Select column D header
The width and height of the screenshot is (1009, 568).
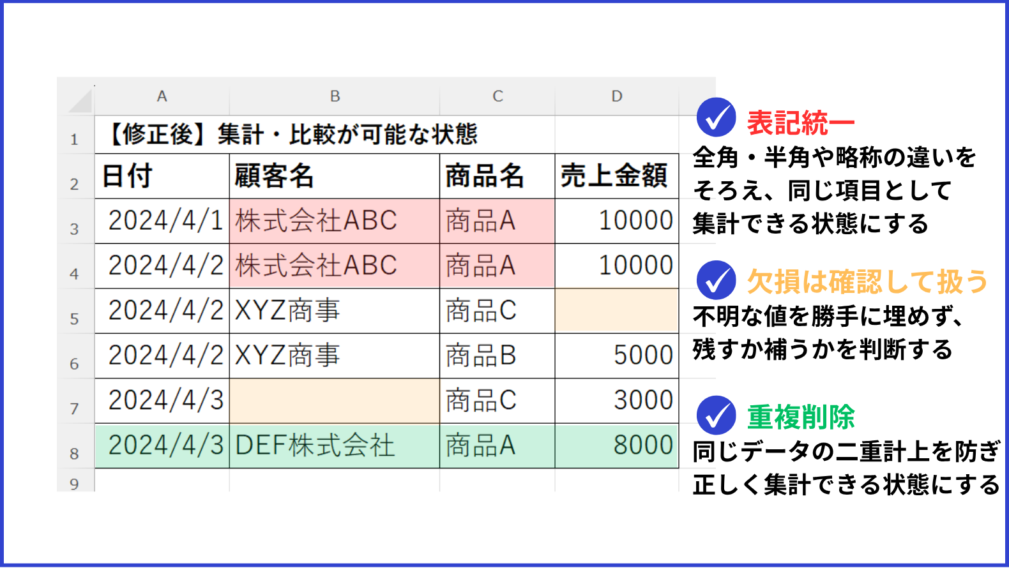coord(617,96)
